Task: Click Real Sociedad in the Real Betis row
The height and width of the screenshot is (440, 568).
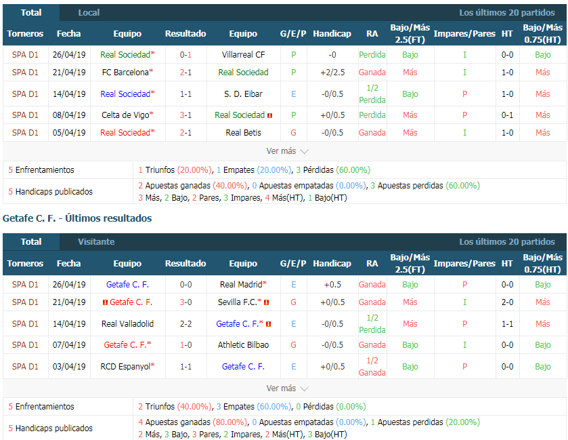Action: pyautogui.click(x=125, y=133)
